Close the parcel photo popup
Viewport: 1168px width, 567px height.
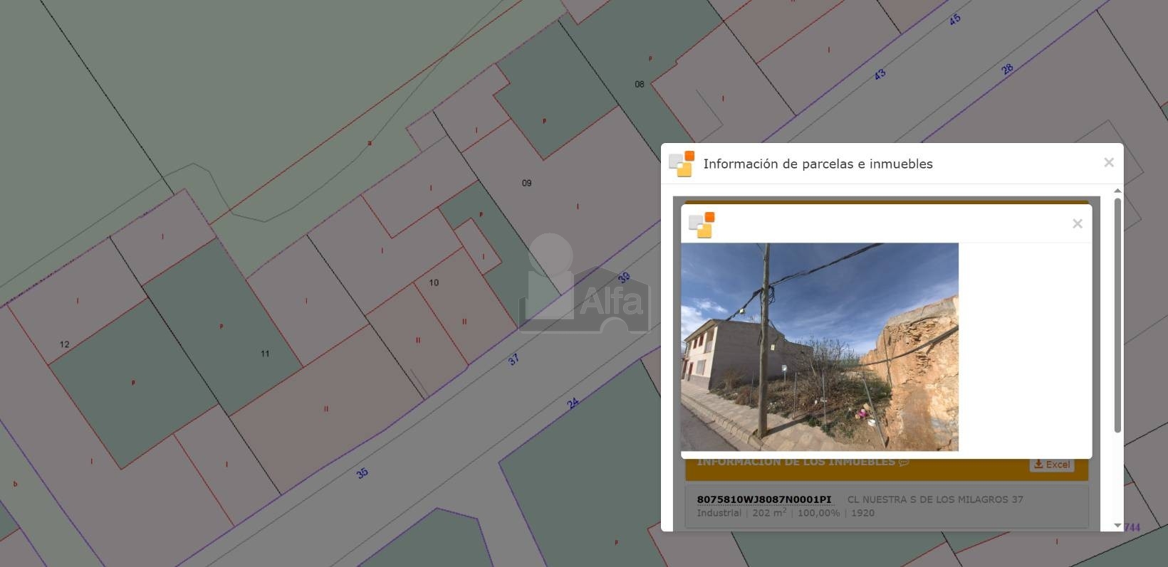click(1077, 223)
